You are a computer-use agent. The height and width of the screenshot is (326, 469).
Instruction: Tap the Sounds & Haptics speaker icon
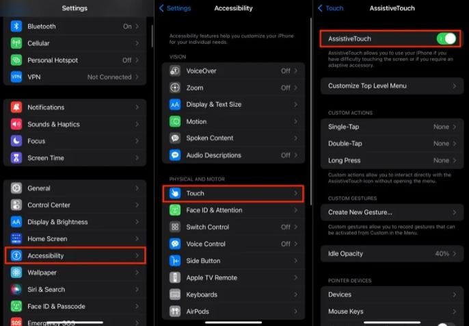point(16,124)
